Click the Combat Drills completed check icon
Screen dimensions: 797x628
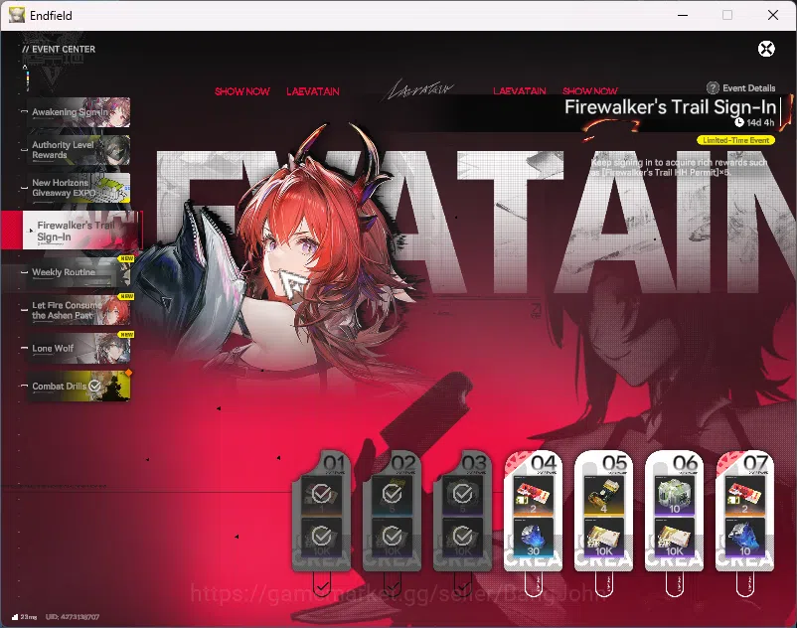94,387
